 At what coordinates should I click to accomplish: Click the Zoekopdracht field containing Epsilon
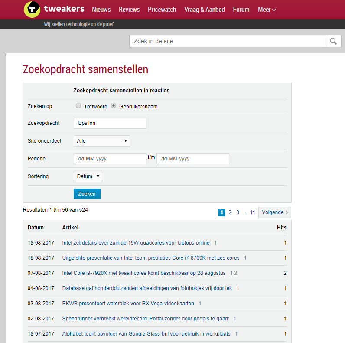(110, 123)
